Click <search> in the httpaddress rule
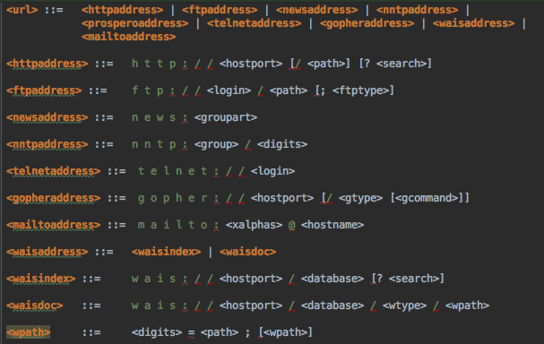The width and height of the screenshot is (544, 344). tap(402, 64)
